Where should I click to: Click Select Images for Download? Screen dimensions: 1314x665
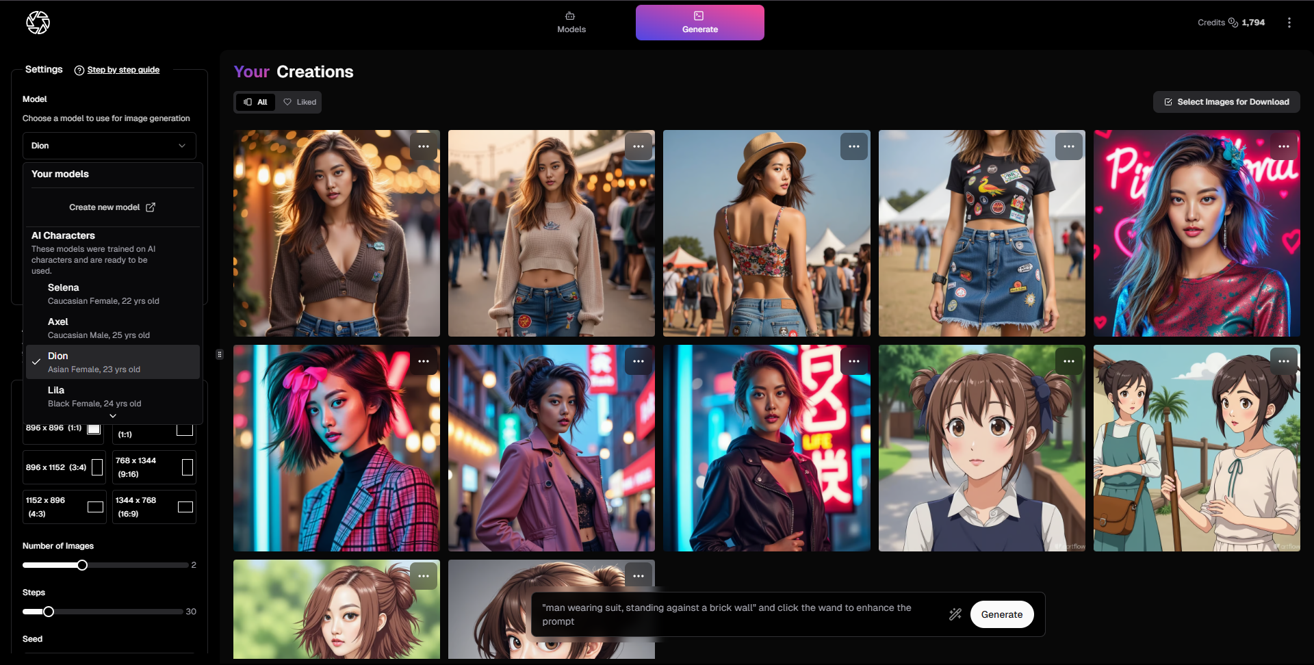[1226, 102]
